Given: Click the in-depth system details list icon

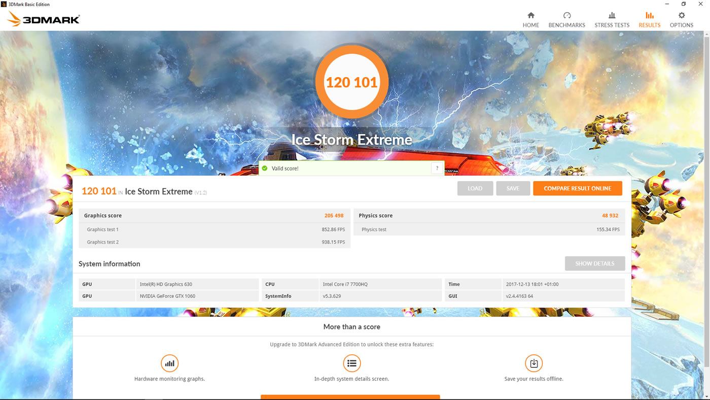Looking at the screenshot, I should point(352,363).
